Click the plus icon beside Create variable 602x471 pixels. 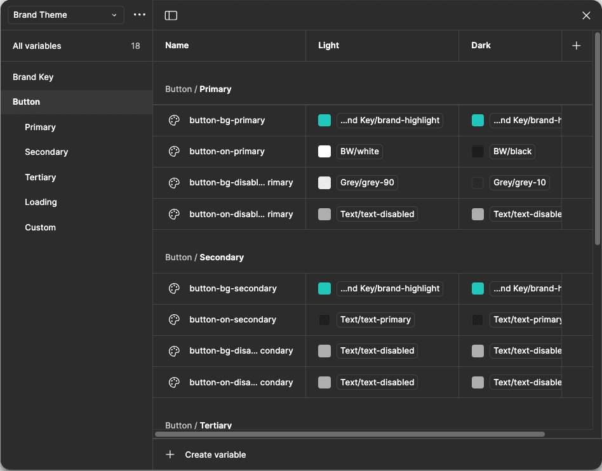pyautogui.click(x=170, y=454)
